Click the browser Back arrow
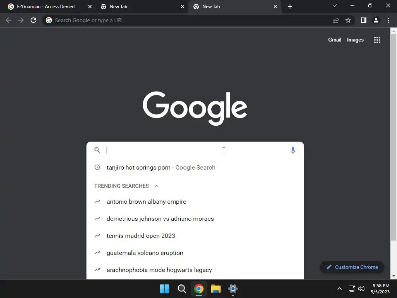 click(x=9, y=20)
